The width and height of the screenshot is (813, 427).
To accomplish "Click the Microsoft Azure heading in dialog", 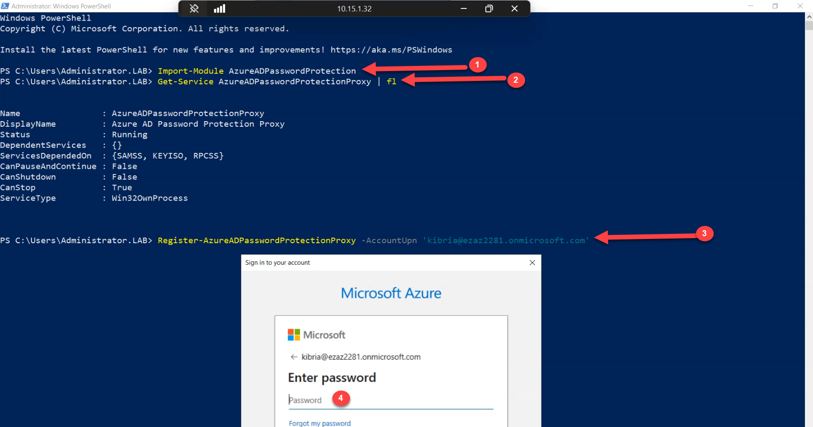I will [x=391, y=293].
